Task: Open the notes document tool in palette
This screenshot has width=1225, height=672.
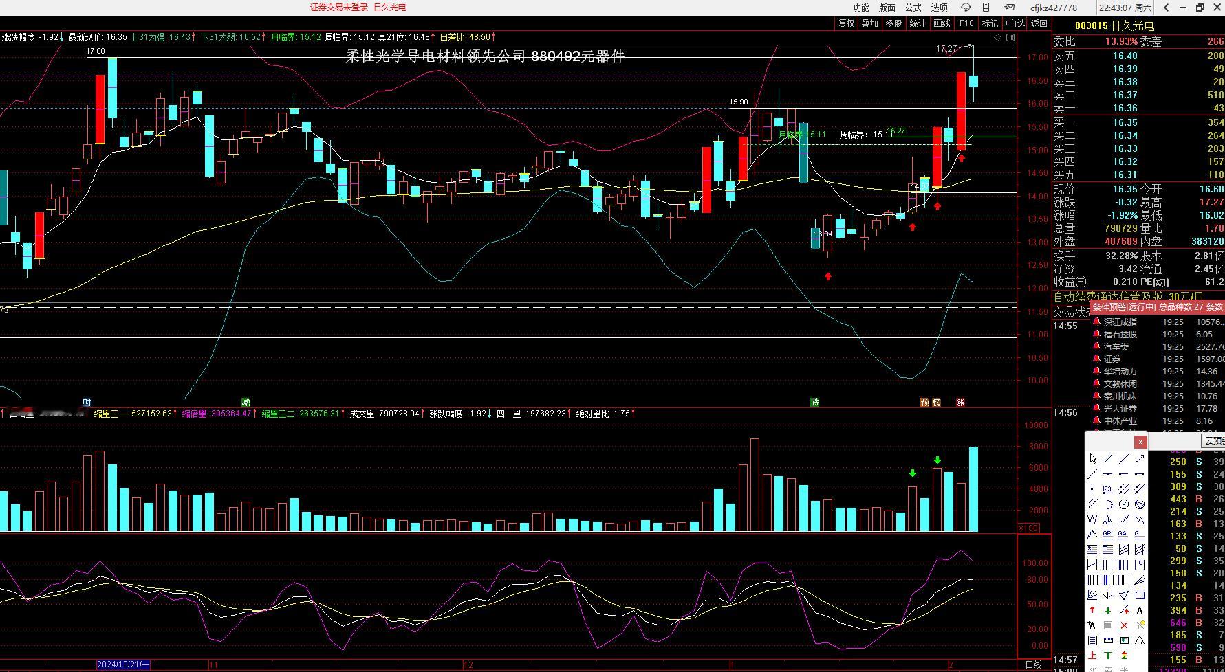Action: click(1093, 640)
